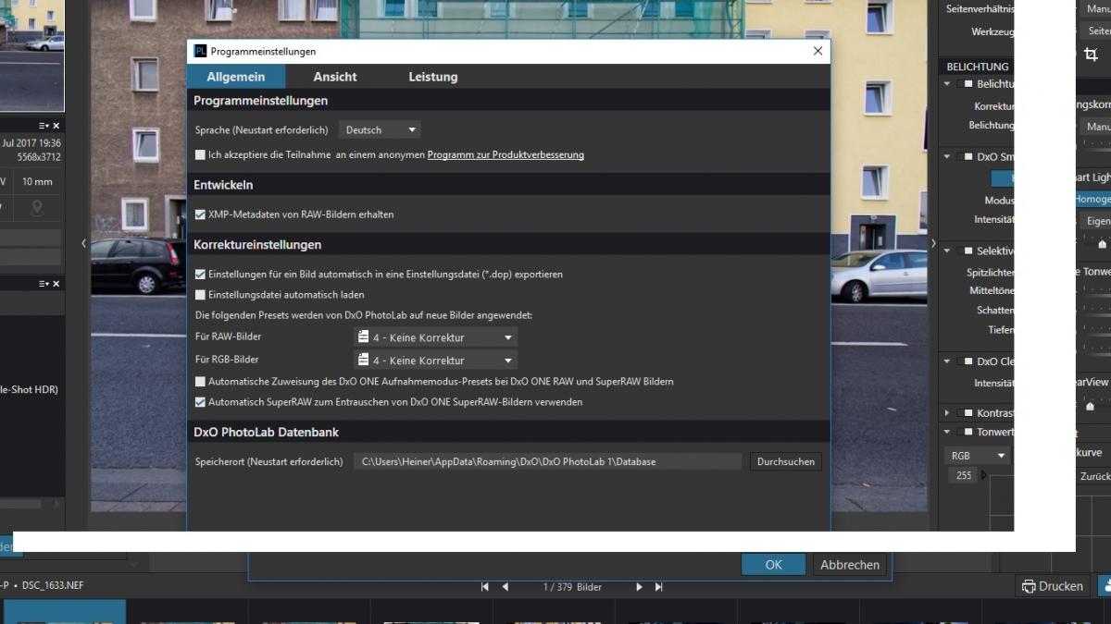This screenshot has width=1111, height=624.
Task: Click preset icon in Für RAW-Bilder dropdown
Action: (x=364, y=337)
